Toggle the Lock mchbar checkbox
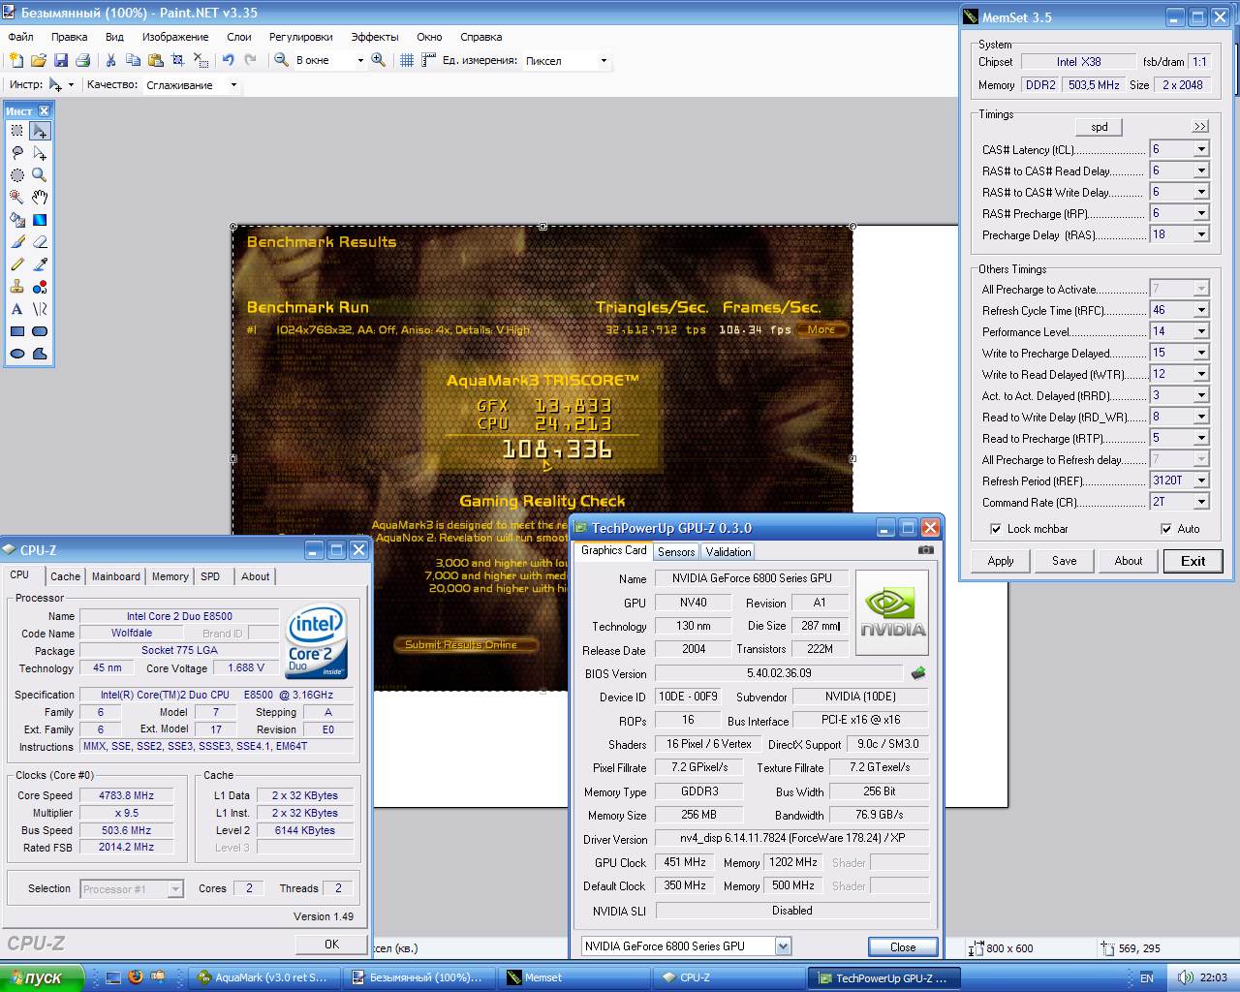This screenshot has height=992, width=1240. tap(996, 529)
